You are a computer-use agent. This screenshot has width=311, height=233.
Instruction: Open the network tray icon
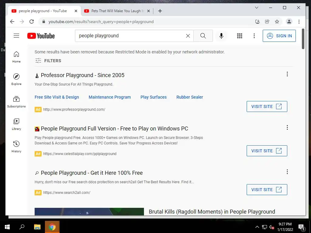coord(265,227)
